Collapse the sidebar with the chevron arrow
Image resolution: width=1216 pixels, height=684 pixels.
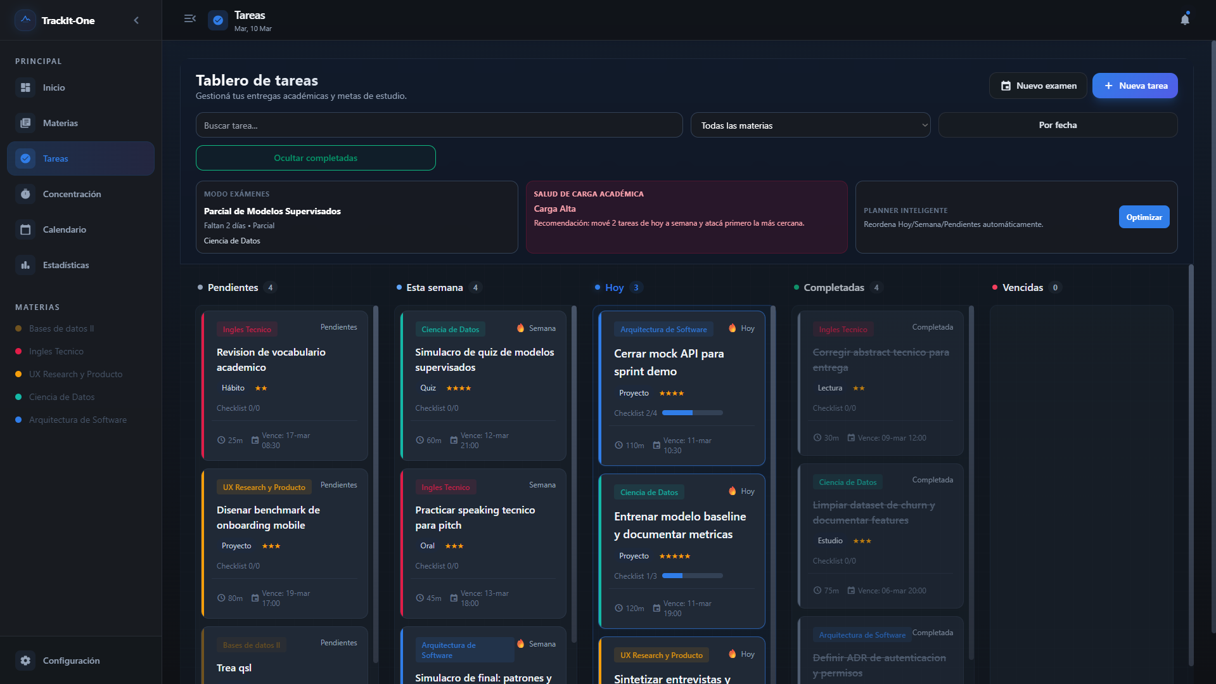(x=136, y=20)
